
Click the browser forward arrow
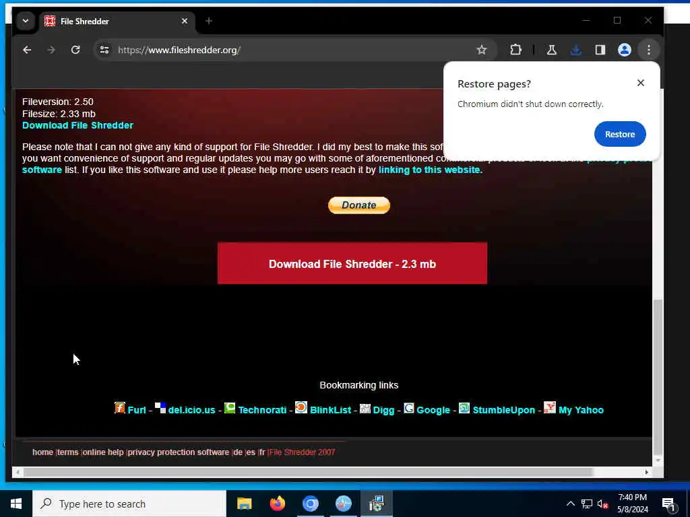(x=51, y=50)
